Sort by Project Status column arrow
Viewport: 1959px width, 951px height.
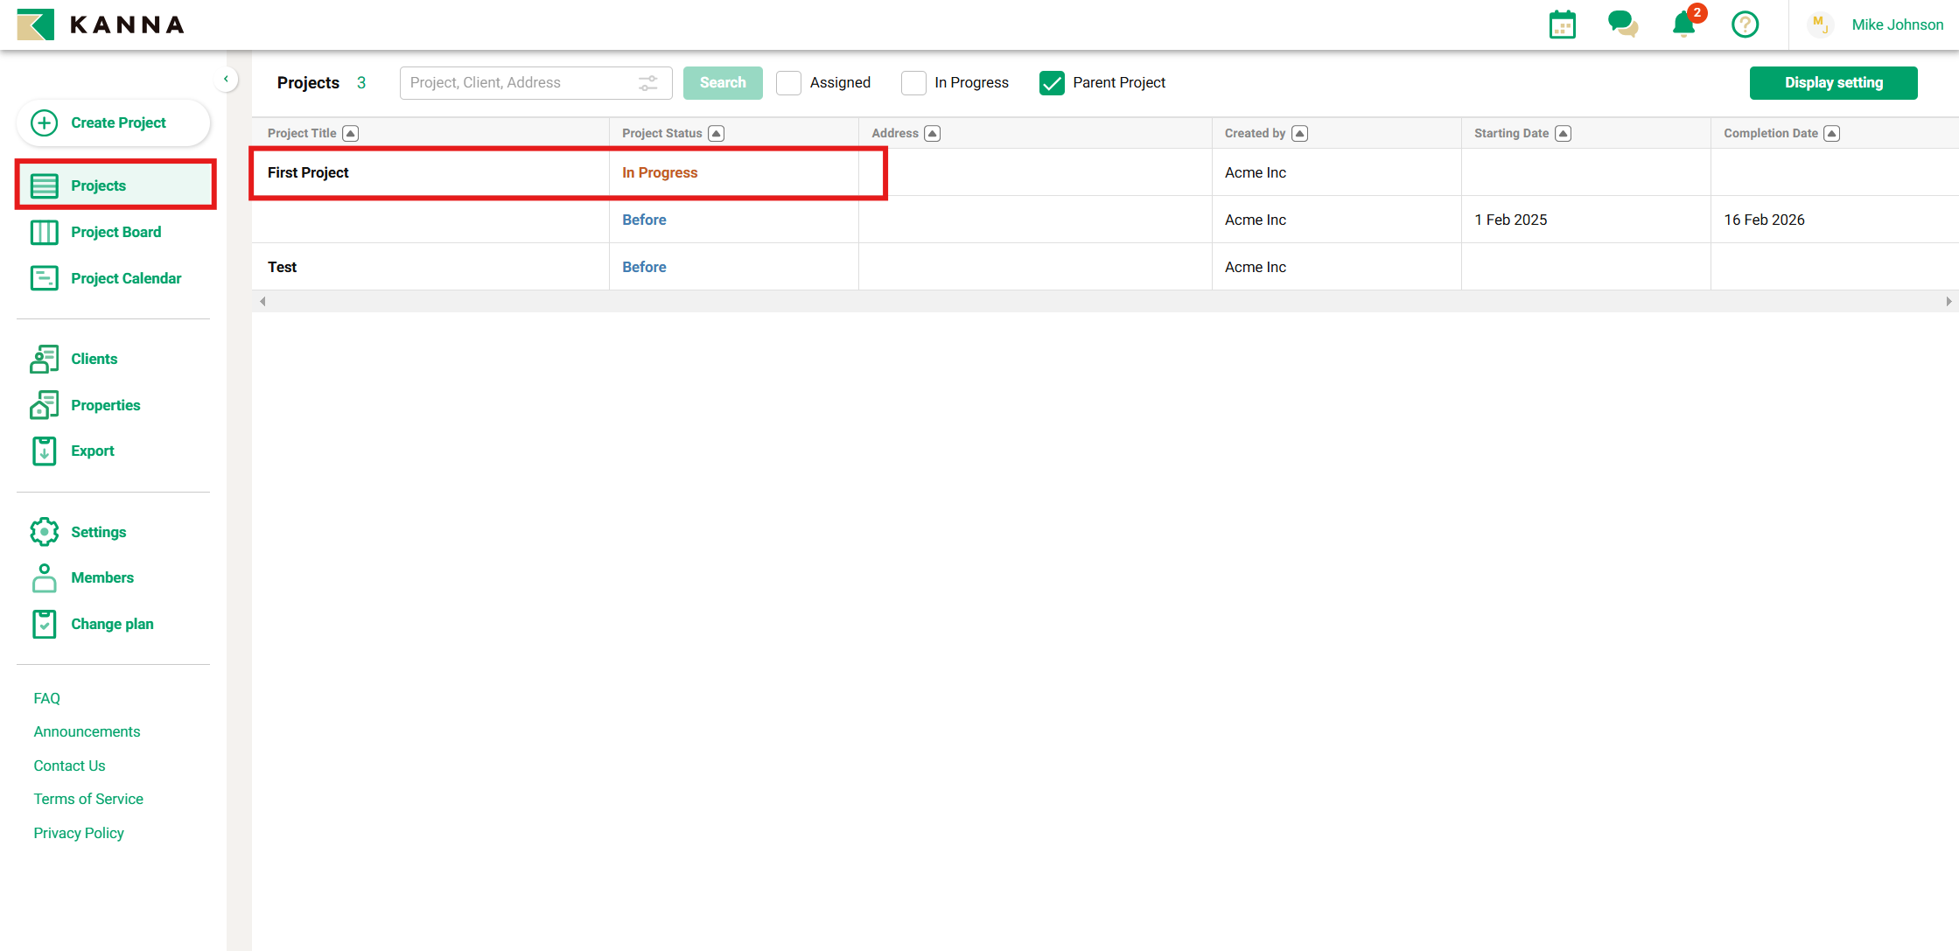pyautogui.click(x=717, y=133)
